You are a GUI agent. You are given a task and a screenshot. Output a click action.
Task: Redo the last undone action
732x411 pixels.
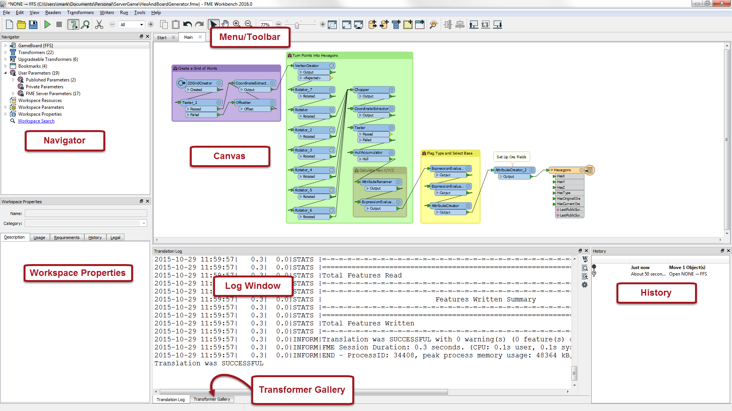tap(199, 25)
